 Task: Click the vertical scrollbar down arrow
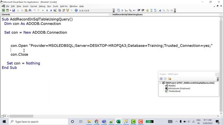(x=221, y=113)
